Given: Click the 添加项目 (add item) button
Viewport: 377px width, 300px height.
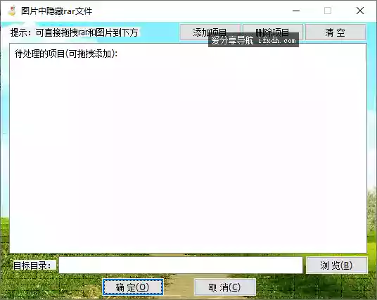Looking at the screenshot, I should tap(210, 32).
